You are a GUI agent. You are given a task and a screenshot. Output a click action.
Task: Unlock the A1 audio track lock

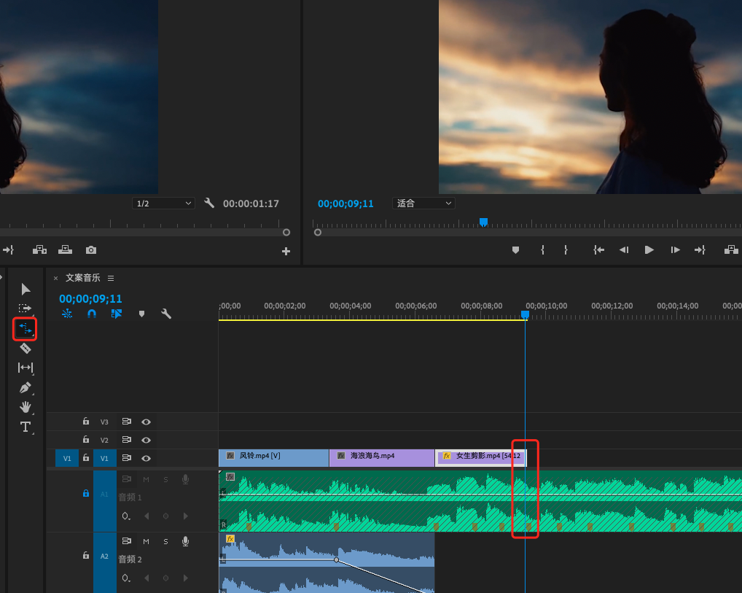[86, 494]
